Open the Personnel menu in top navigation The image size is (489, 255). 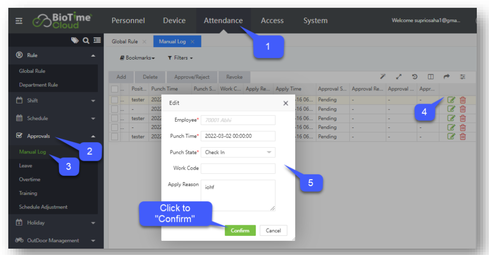coord(128,21)
